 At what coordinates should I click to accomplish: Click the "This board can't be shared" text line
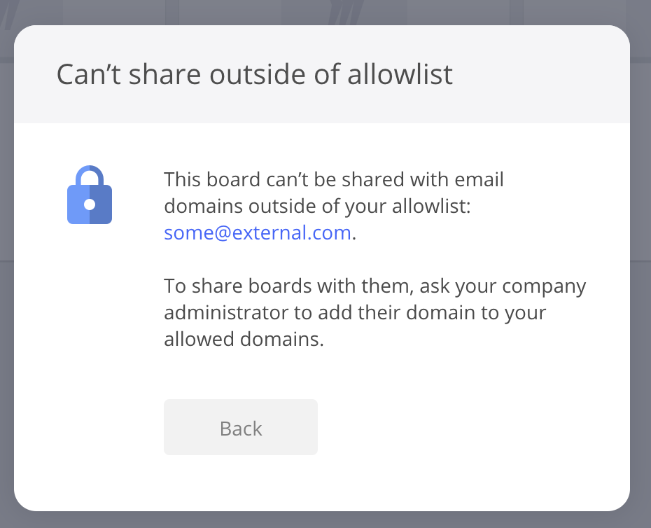pyautogui.click(x=333, y=180)
